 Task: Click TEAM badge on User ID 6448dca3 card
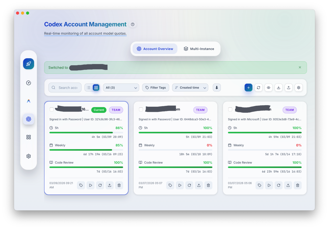[200, 110]
